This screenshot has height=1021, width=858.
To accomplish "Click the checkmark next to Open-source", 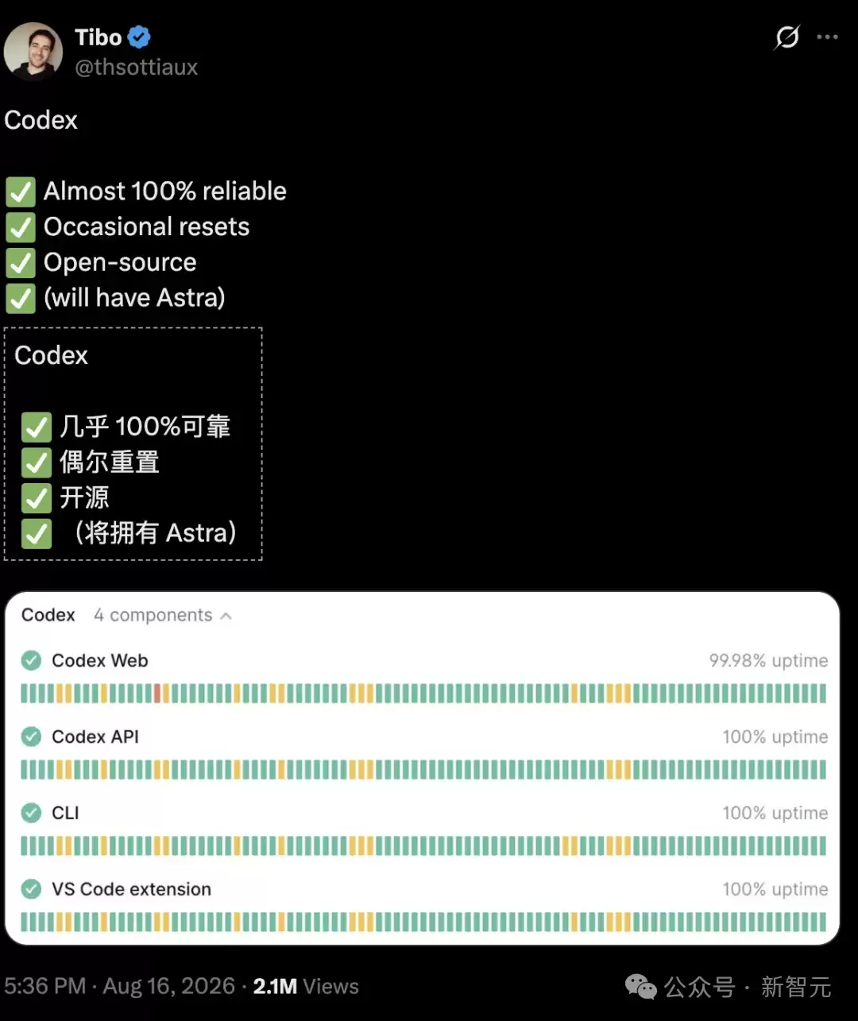I will (x=21, y=263).
